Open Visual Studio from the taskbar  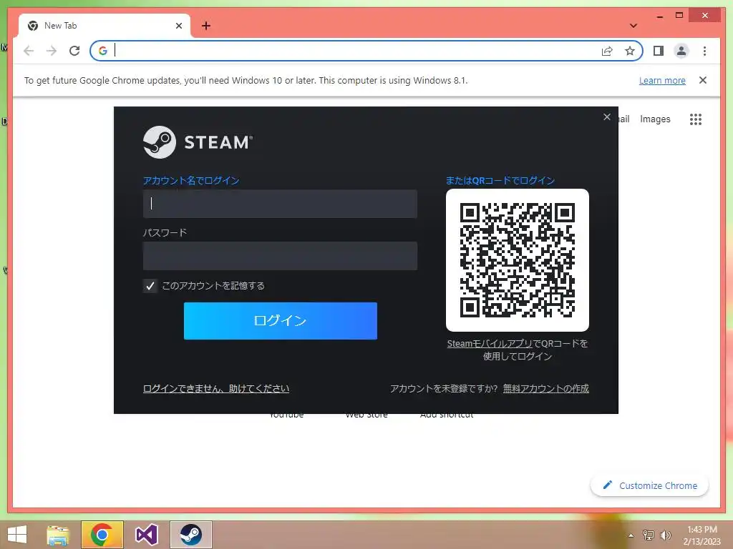(x=146, y=535)
